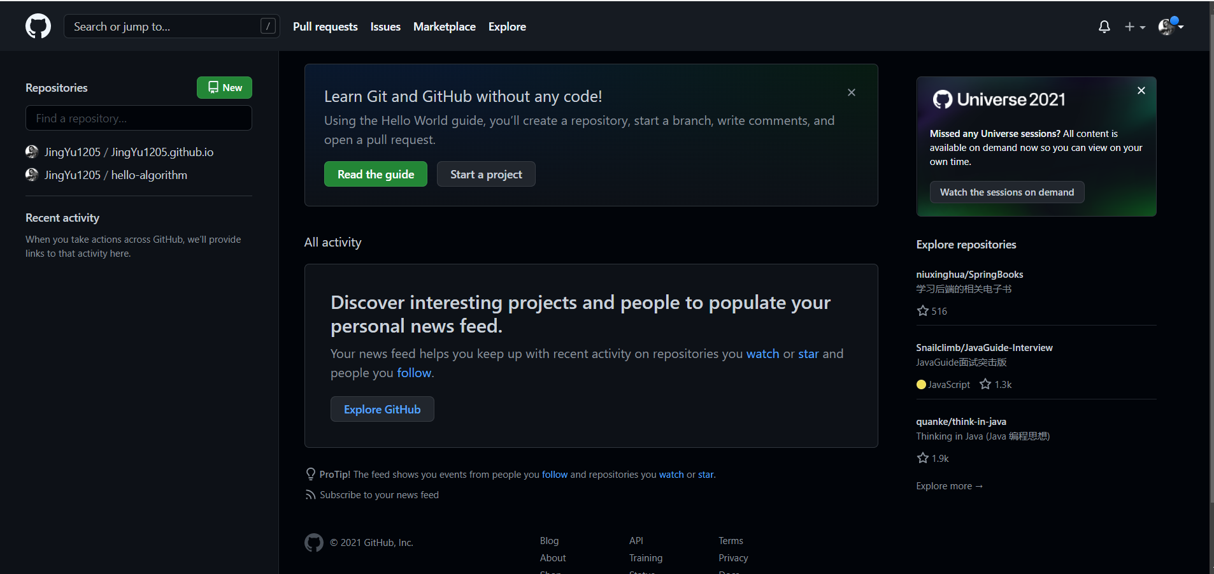Open Terms footer link
1214x574 pixels.
click(x=731, y=541)
